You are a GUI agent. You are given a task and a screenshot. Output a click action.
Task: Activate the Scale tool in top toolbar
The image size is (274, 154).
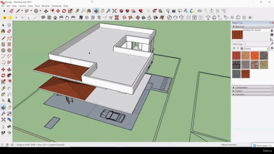[70, 11]
